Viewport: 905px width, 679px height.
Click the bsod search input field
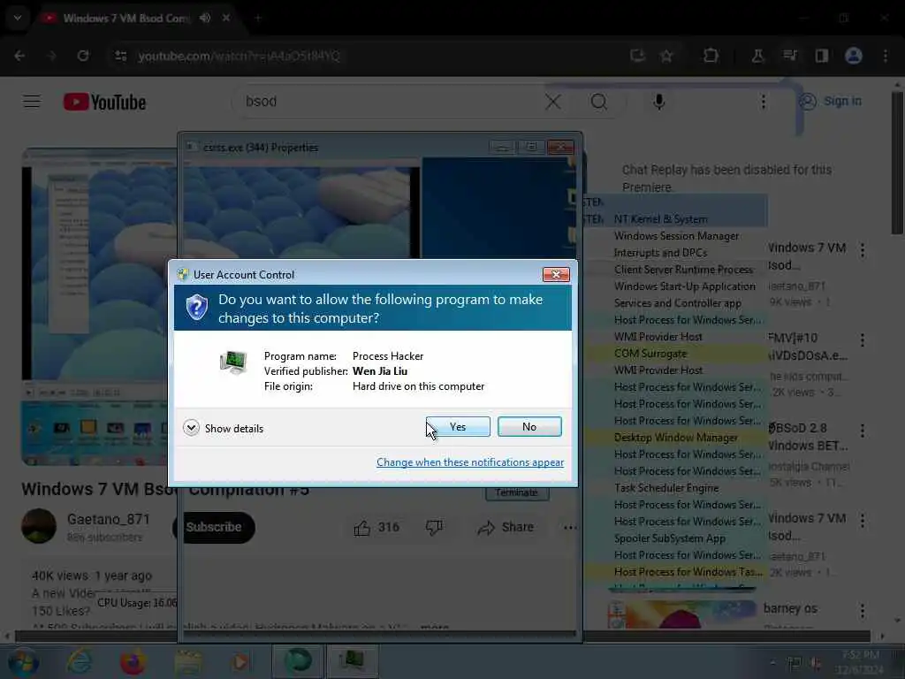point(387,102)
